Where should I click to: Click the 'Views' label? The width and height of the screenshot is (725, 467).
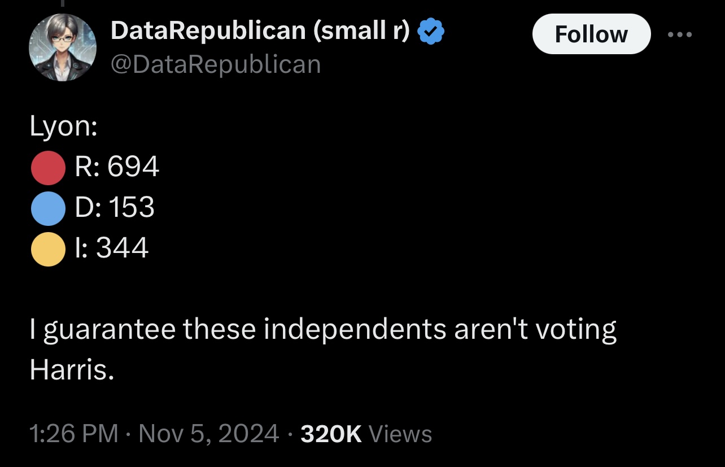[400, 434]
